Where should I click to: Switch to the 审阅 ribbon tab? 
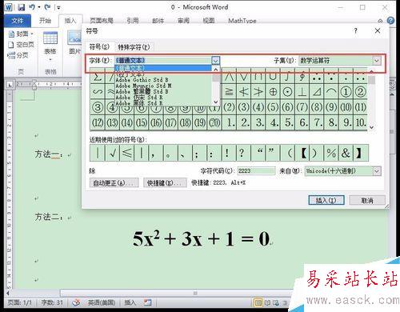click(183, 21)
